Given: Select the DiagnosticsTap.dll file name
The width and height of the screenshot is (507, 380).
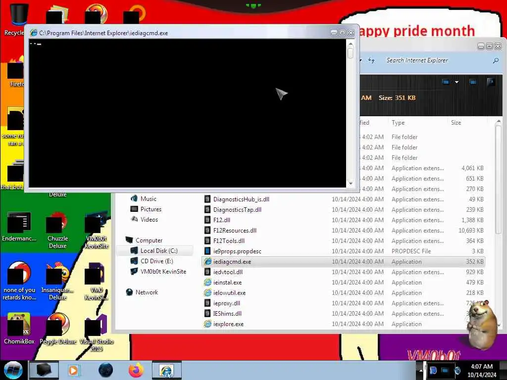Looking at the screenshot, I should coord(237,210).
